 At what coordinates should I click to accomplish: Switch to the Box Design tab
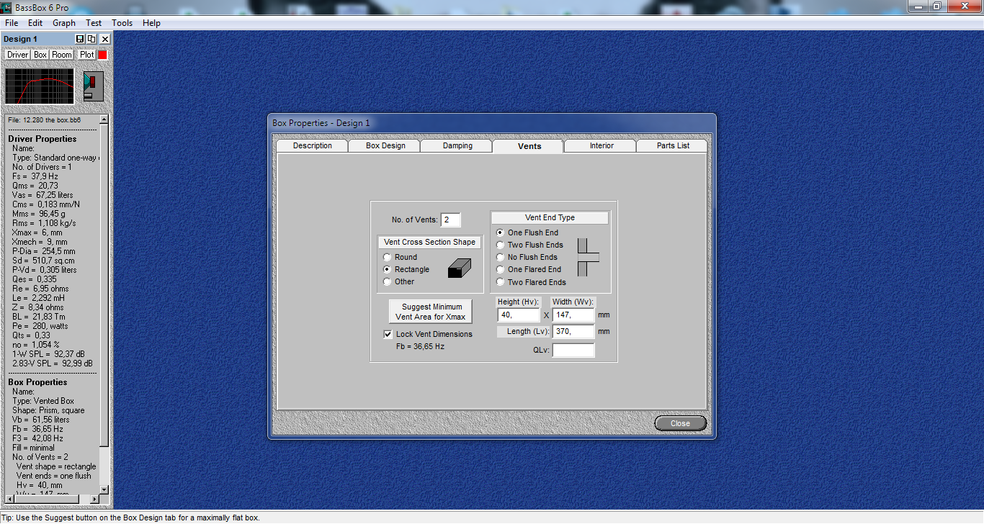click(x=385, y=145)
